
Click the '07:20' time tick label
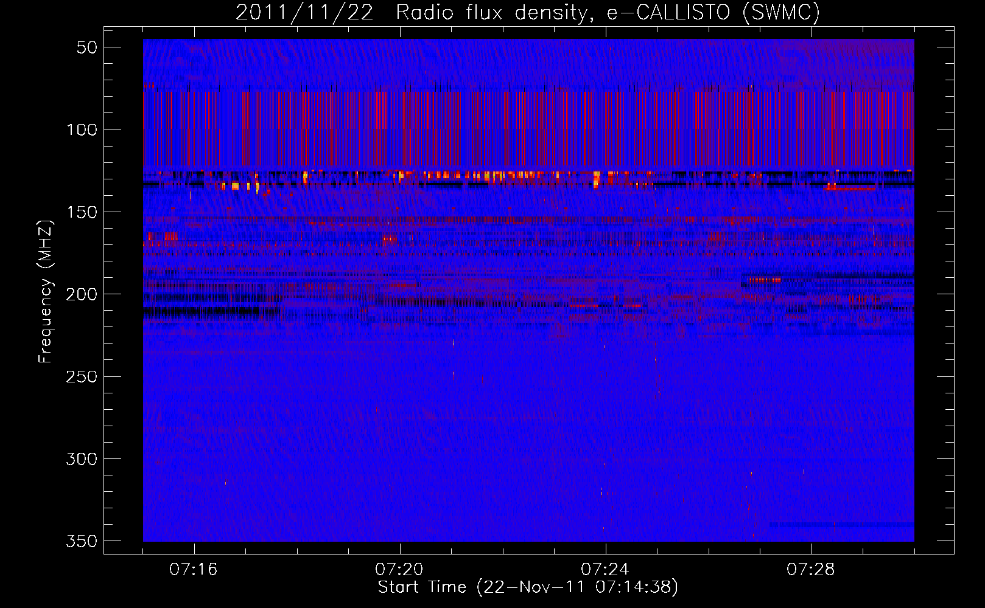click(x=399, y=570)
